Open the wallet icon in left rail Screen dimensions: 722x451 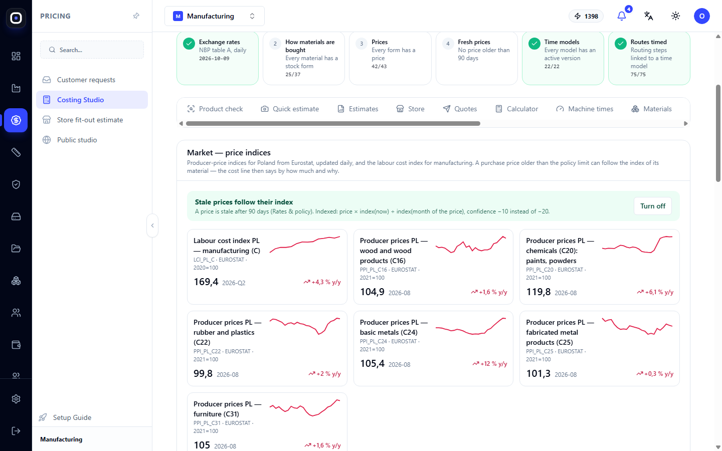(x=16, y=345)
